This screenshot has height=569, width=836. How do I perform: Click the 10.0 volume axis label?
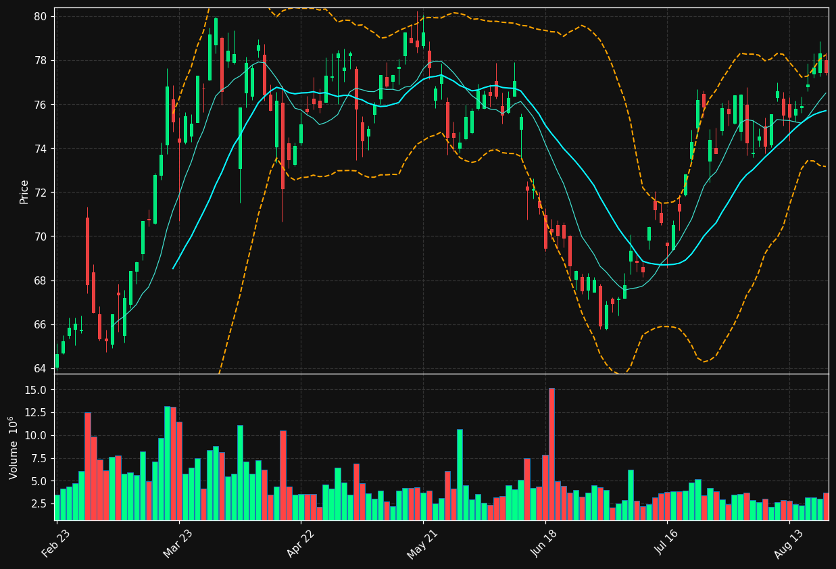tap(36, 436)
